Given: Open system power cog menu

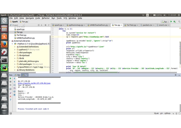Looking at the screenshot, I should 179,15.
